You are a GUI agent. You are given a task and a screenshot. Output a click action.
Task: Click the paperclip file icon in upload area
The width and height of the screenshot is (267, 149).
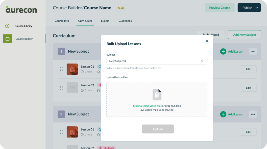(157, 95)
